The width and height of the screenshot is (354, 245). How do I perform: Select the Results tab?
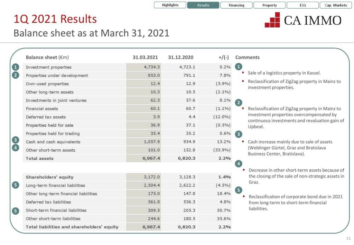pos(203,5)
